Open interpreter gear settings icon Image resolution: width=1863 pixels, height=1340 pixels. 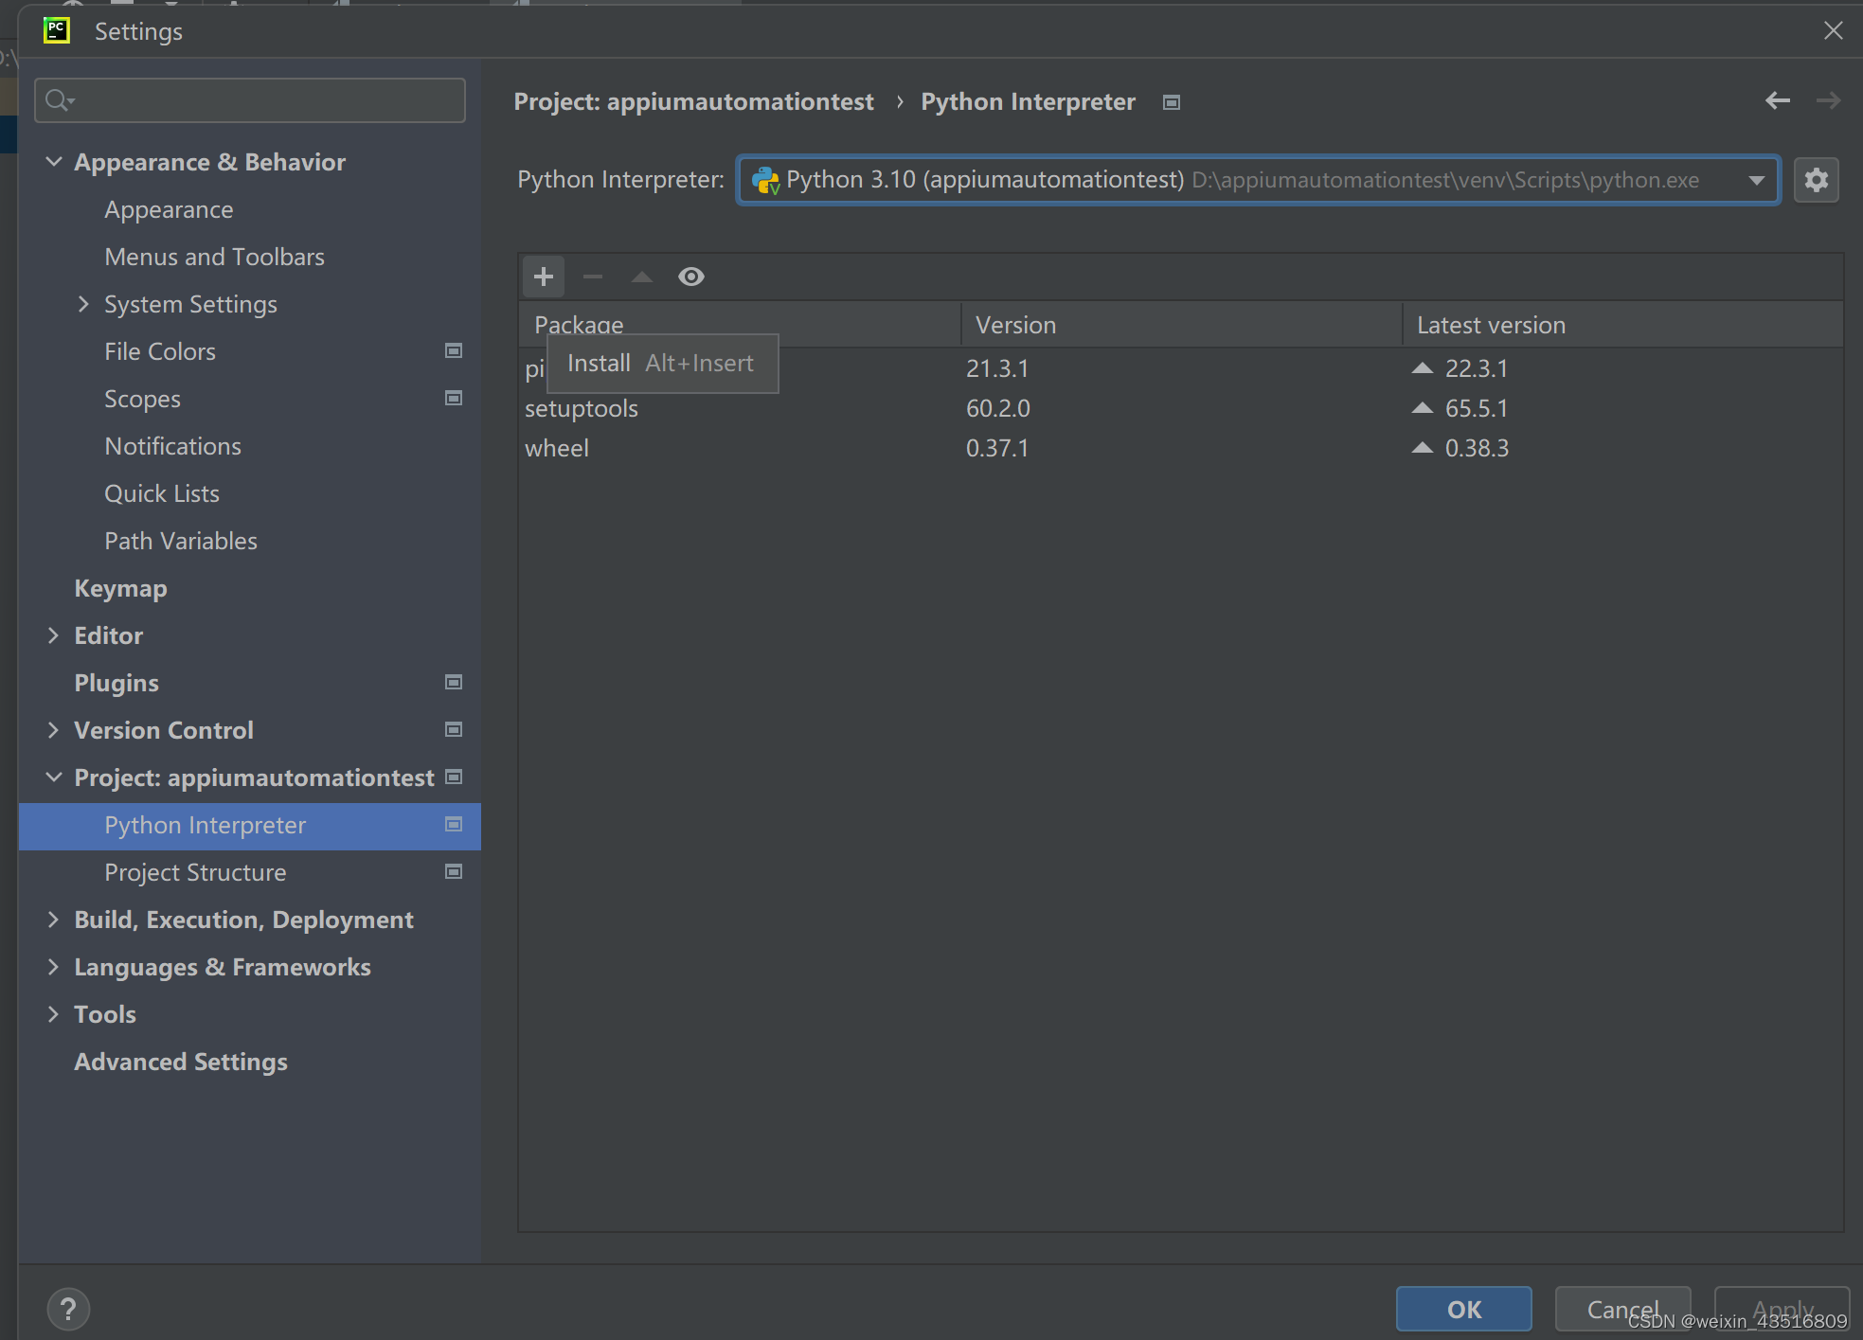pos(1816,180)
